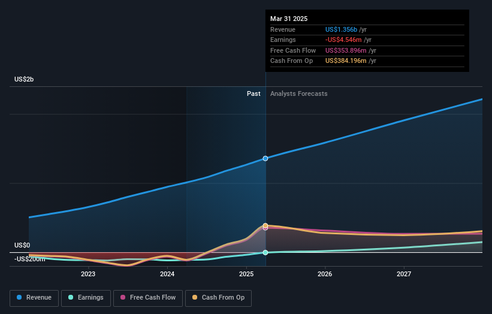Screen dimensions: 492x314
Task: Click the 'Analysts Forecasts' label
Action: click(298, 94)
